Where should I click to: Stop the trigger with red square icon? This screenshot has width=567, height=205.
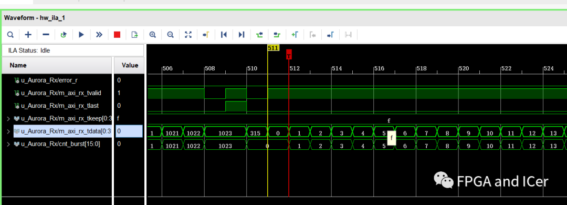(x=117, y=35)
